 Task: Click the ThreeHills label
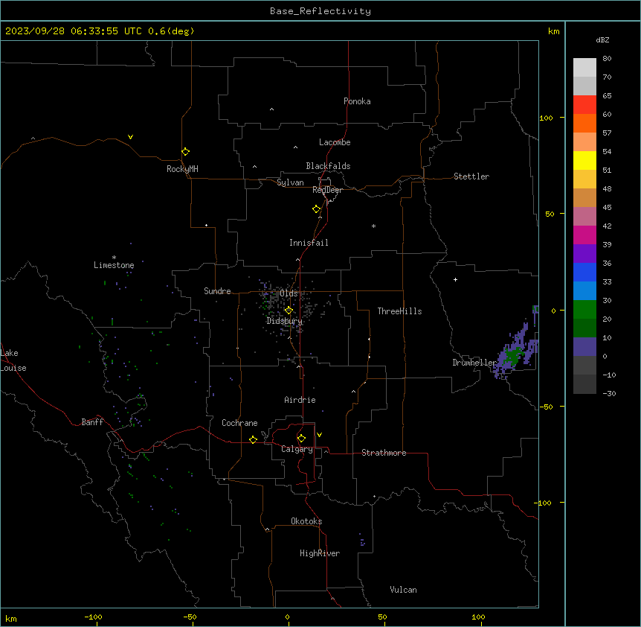399,311
